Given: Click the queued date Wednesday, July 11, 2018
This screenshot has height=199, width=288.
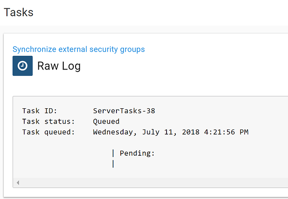Looking at the screenshot, I should pos(146,132).
